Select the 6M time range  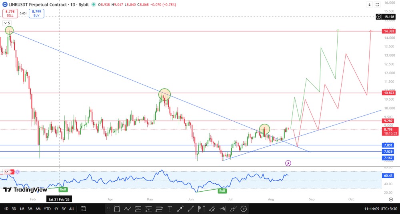pos(38,209)
